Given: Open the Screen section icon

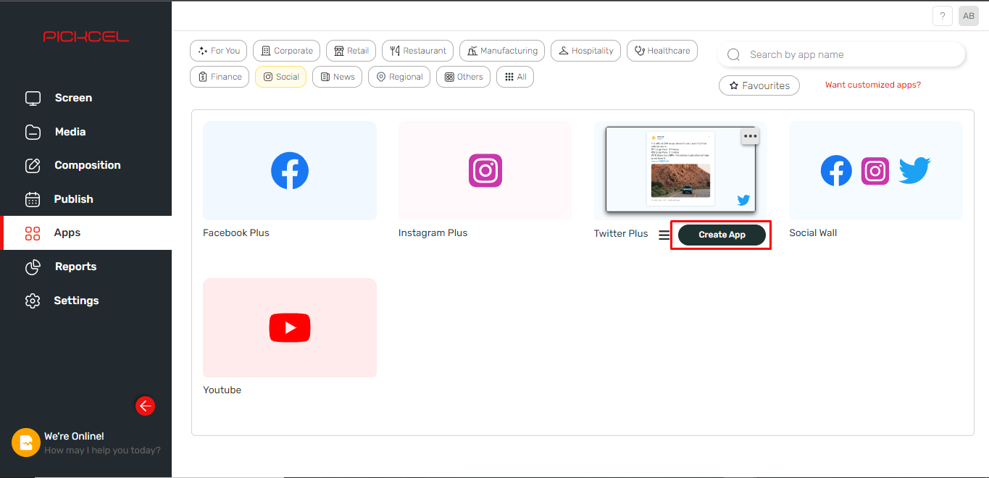Looking at the screenshot, I should click(33, 98).
